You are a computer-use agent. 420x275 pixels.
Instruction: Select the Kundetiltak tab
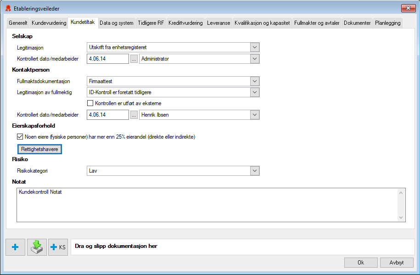click(x=83, y=22)
